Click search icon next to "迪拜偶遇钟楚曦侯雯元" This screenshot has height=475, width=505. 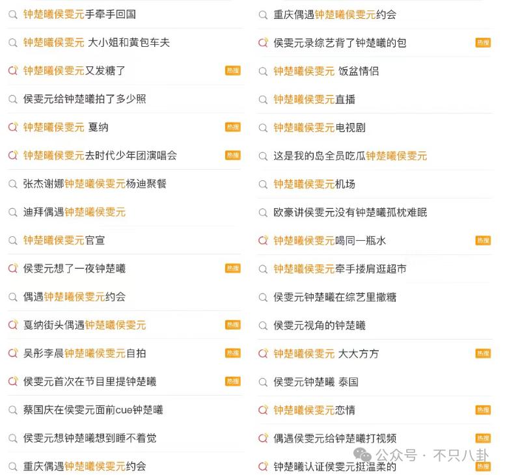point(13,212)
